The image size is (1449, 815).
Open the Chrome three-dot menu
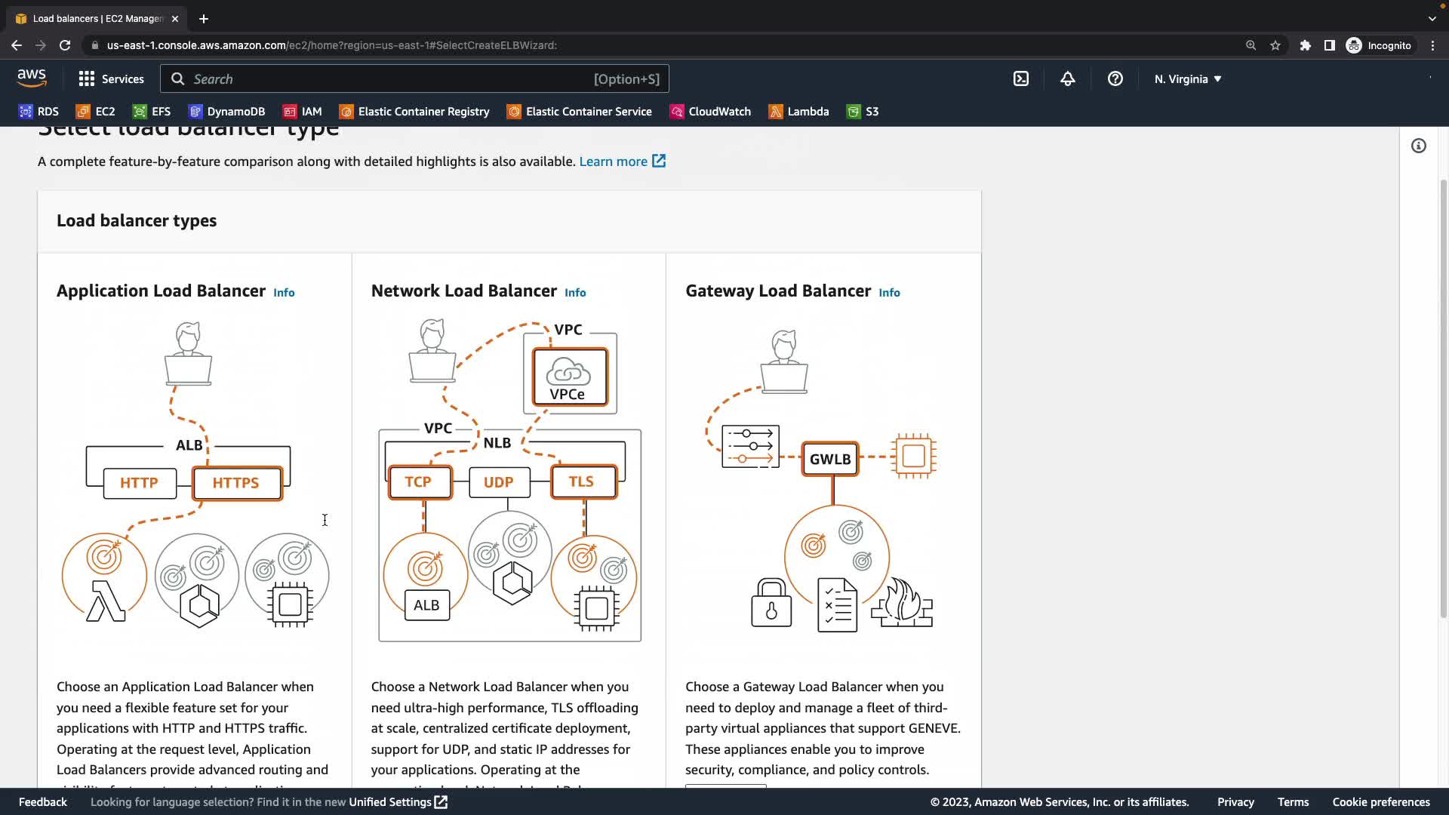(1432, 45)
